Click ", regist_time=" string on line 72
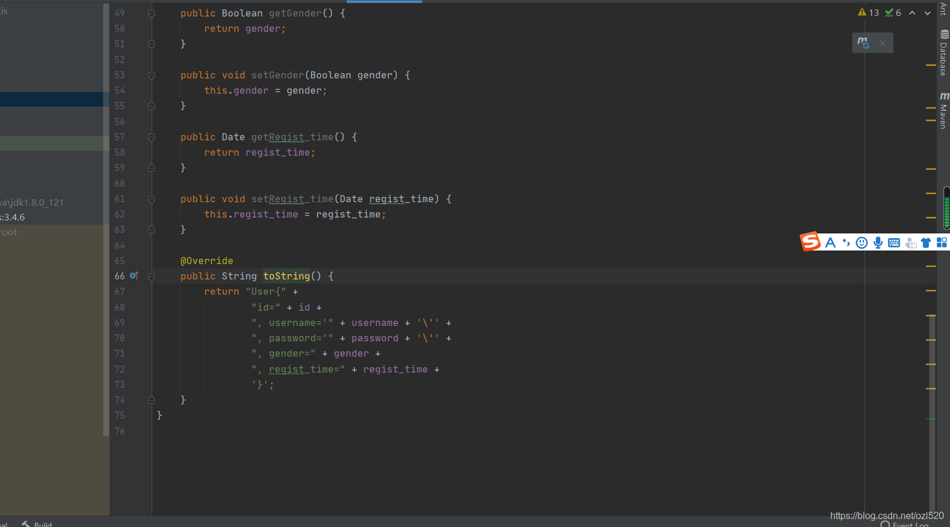The height and width of the screenshot is (527, 950). coord(298,369)
